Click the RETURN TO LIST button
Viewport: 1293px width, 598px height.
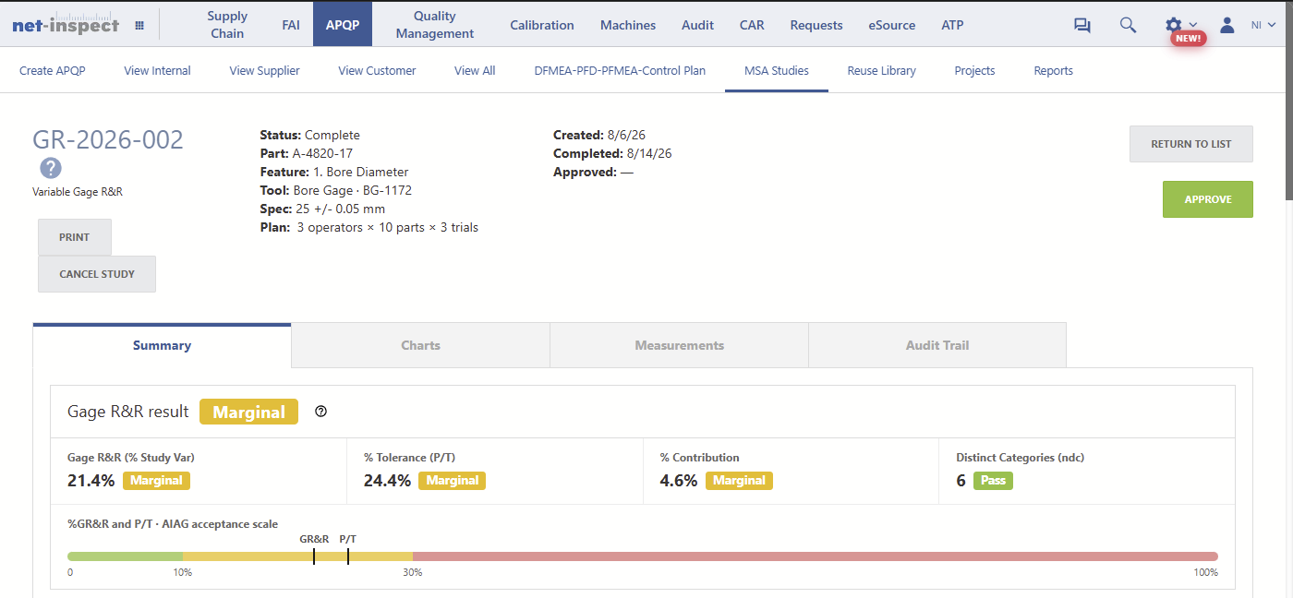1191,144
